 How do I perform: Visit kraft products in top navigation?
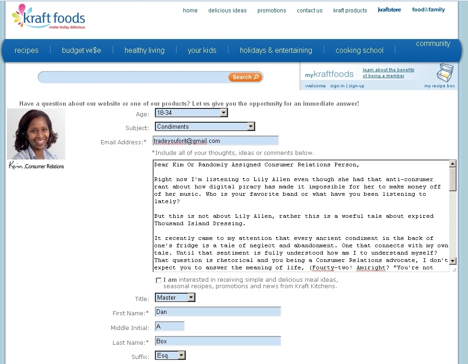(350, 11)
